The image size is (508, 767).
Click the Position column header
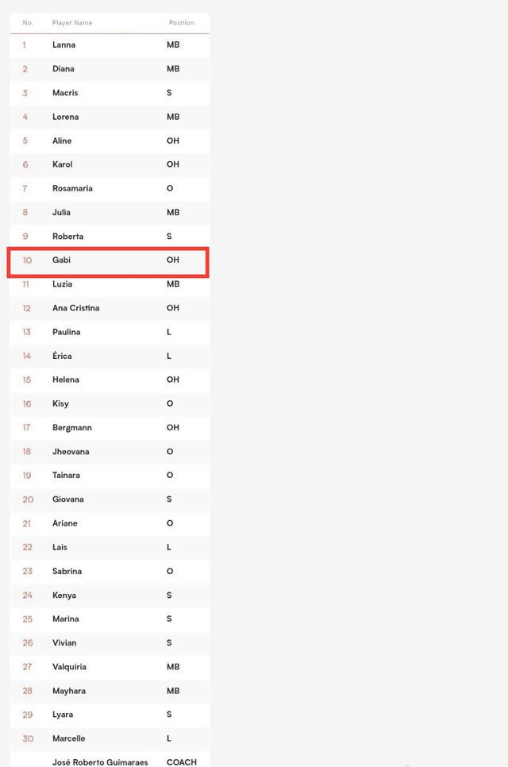[x=182, y=22]
